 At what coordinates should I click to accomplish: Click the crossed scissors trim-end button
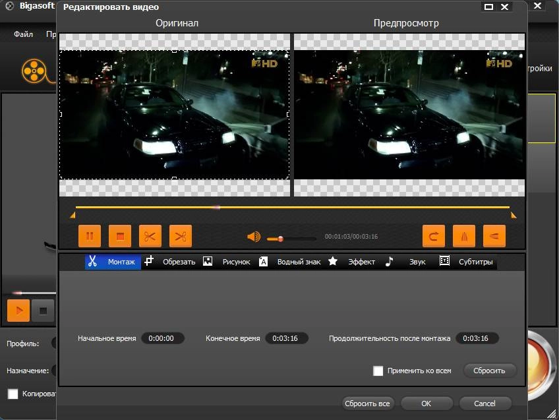pyautogui.click(x=181, y=236)
